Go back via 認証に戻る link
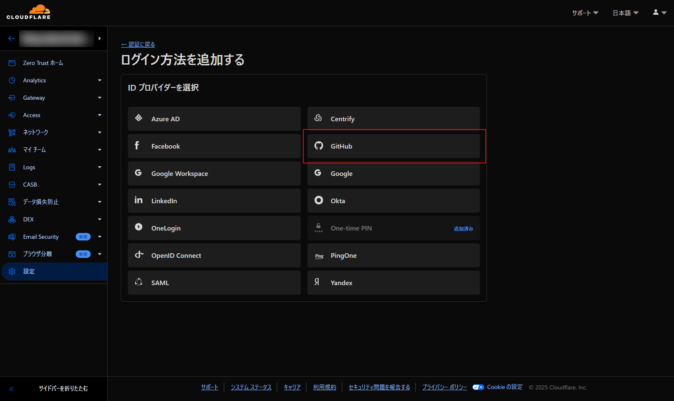 click(x=138, y=44)
